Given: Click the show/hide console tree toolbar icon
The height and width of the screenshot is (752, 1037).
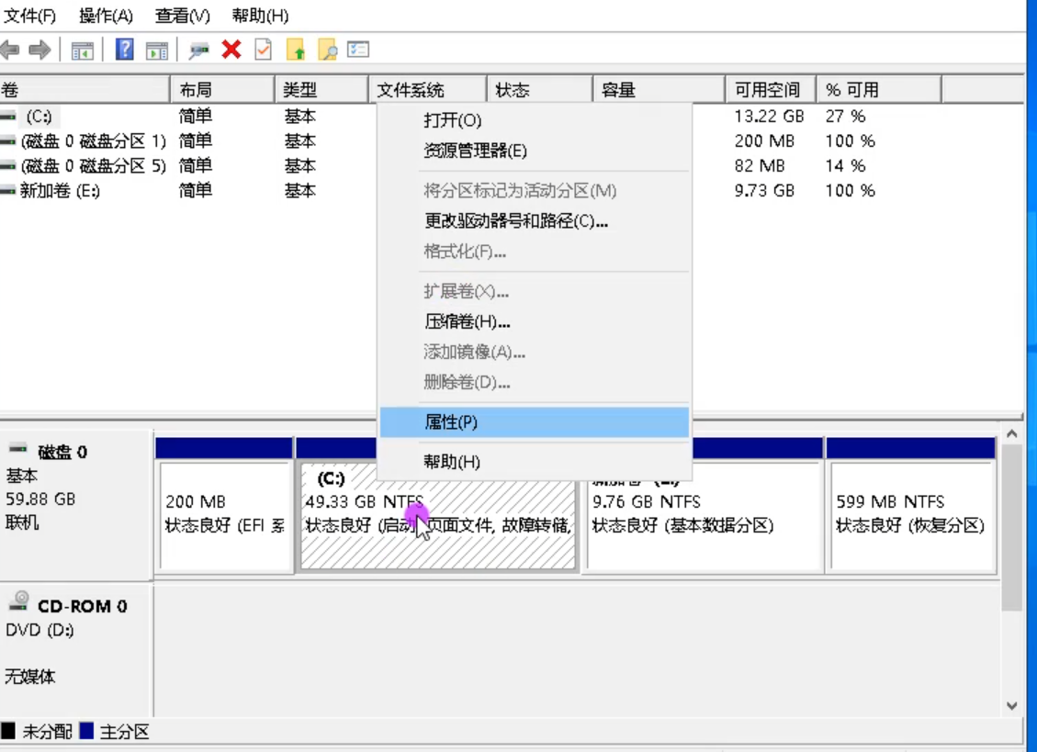Looking at the screenshot, I should pos(82,50).
